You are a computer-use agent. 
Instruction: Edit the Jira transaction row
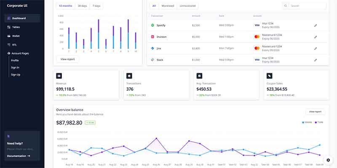[x=315, y=48]
